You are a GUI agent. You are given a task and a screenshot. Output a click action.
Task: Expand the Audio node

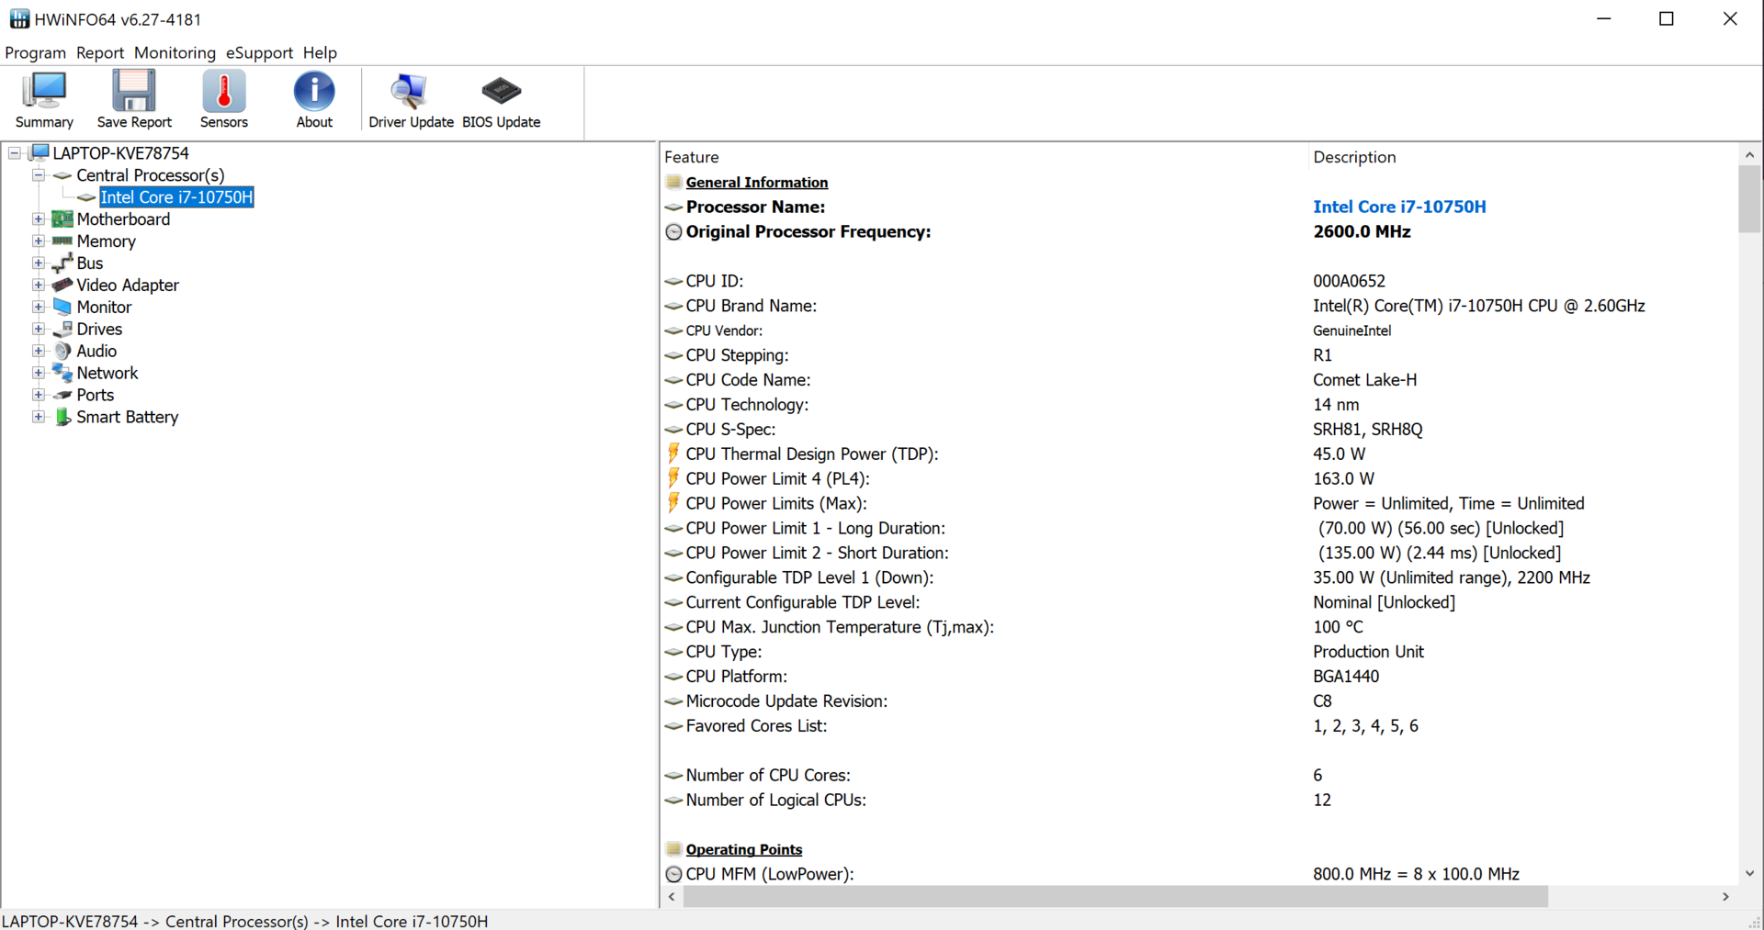pos(39,352)
